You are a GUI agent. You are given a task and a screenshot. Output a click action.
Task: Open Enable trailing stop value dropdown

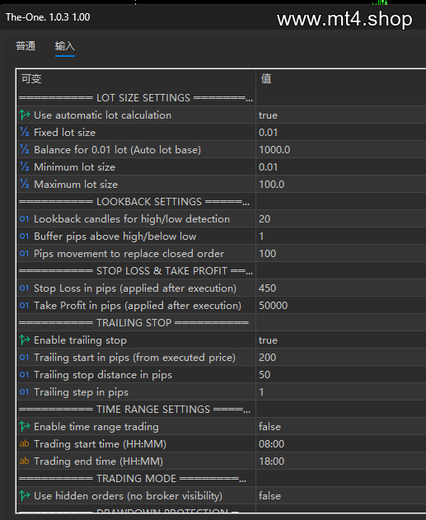(341, 340)
